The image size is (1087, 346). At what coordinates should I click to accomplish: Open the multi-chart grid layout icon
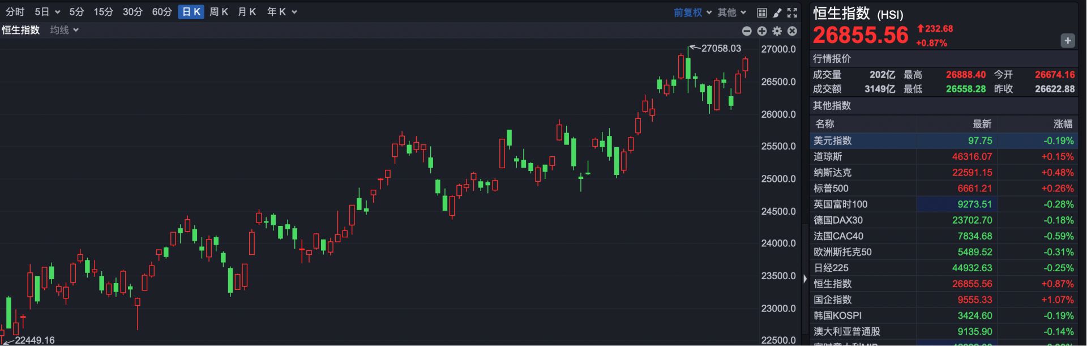tap(762, 12)
